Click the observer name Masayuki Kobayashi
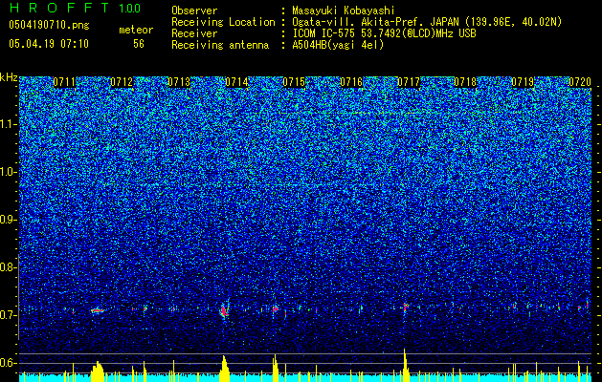602x382 pixels. click(344, 11)
